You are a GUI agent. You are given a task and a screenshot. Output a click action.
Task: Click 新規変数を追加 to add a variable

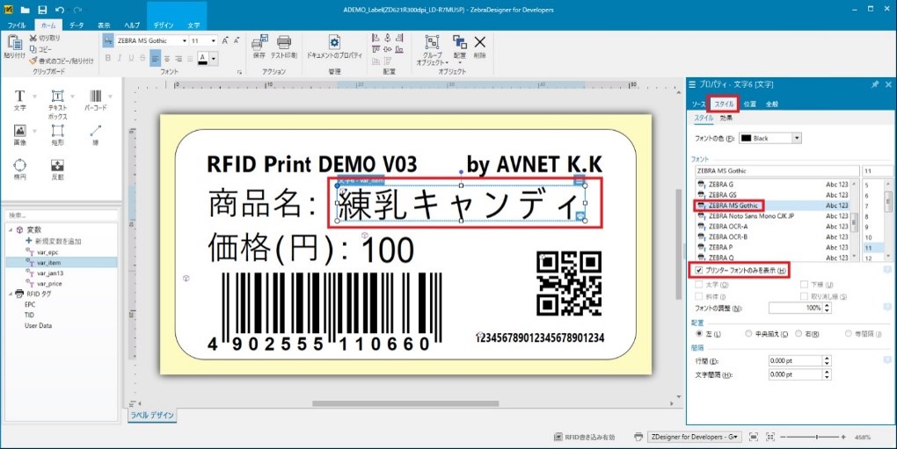pyautogui.click(x=58, y=241)
